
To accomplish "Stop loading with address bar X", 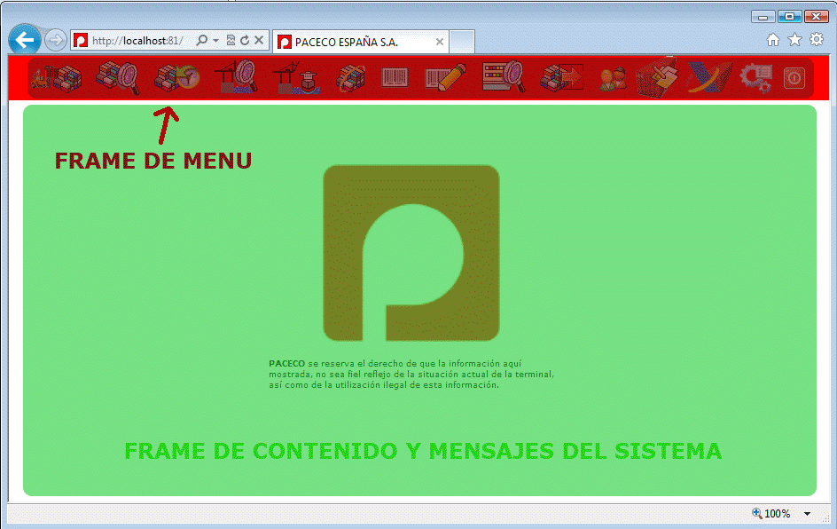I will pos(259,40).
